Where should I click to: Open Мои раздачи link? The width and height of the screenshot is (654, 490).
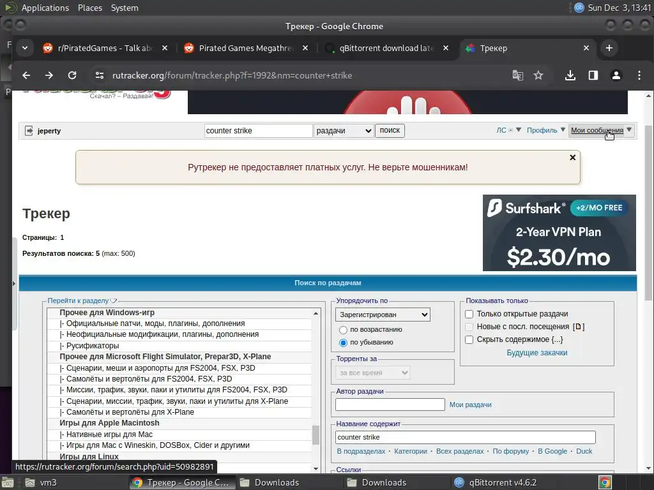click(x=470, y=405)
